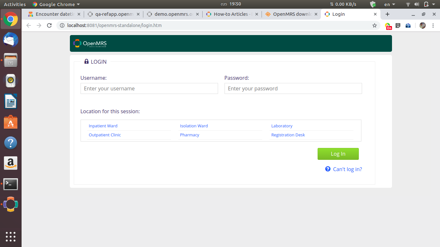
Task: Open the Amazon dock icon
Action: click(x=11, y=163)
